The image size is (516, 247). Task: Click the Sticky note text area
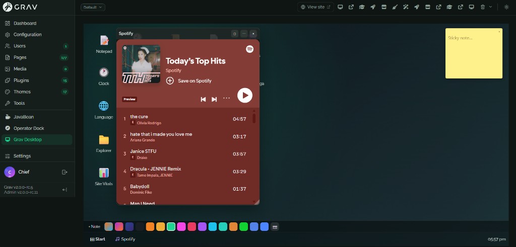(474, 56)
